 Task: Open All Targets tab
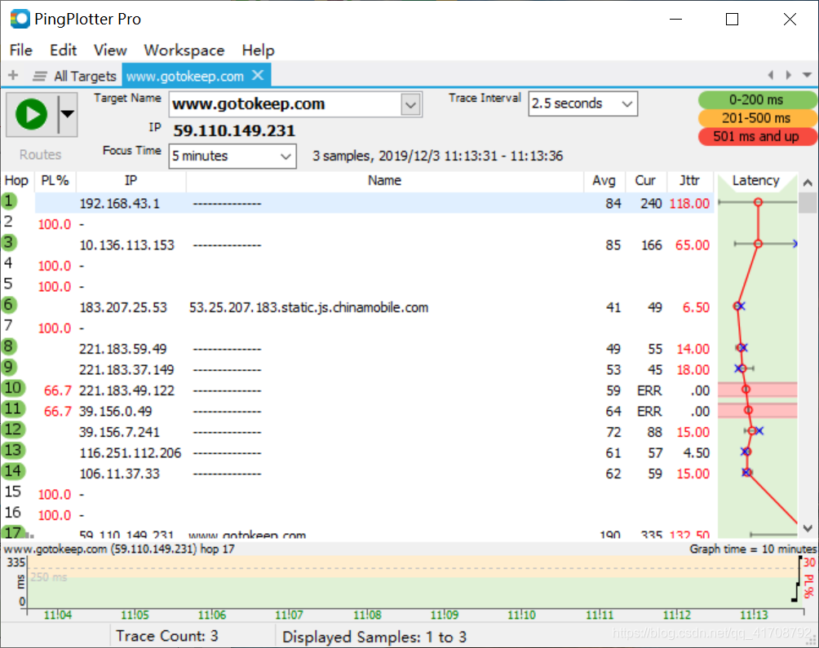click(85, 76)
